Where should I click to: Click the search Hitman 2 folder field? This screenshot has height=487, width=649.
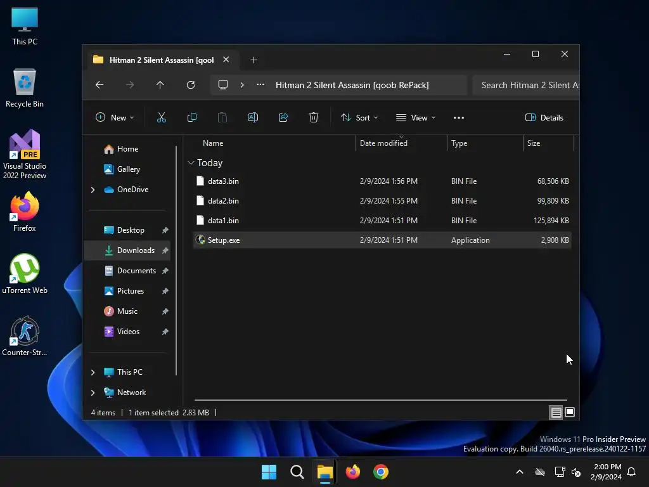coord(525,85)
